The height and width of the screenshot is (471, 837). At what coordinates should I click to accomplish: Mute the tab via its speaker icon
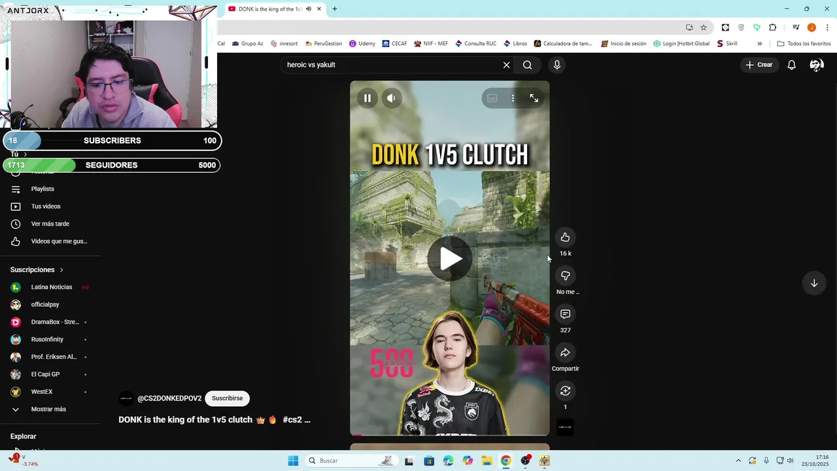click(x=309, y=9)
